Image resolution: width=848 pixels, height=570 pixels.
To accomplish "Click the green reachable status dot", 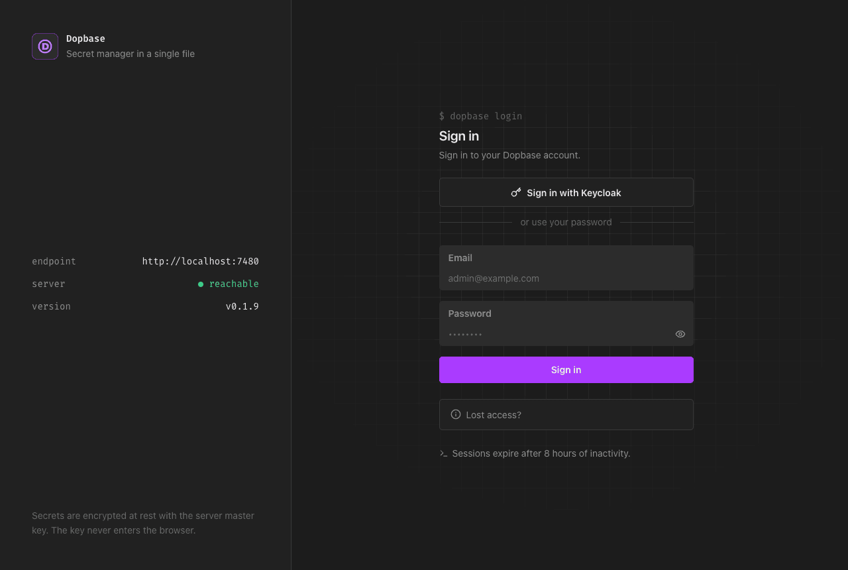I will [x=201, y=284].
